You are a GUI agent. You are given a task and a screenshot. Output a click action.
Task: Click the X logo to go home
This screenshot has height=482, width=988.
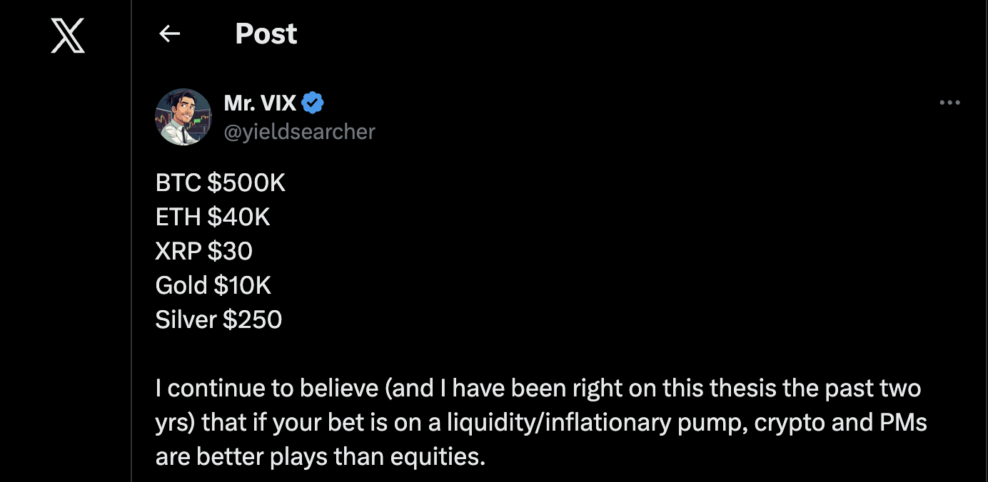[x=68, y=36]
